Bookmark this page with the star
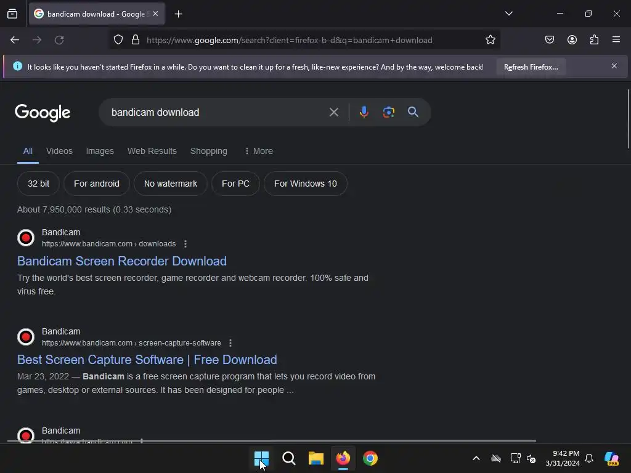The width and height of the screenshot is (631, 473). 490,40
